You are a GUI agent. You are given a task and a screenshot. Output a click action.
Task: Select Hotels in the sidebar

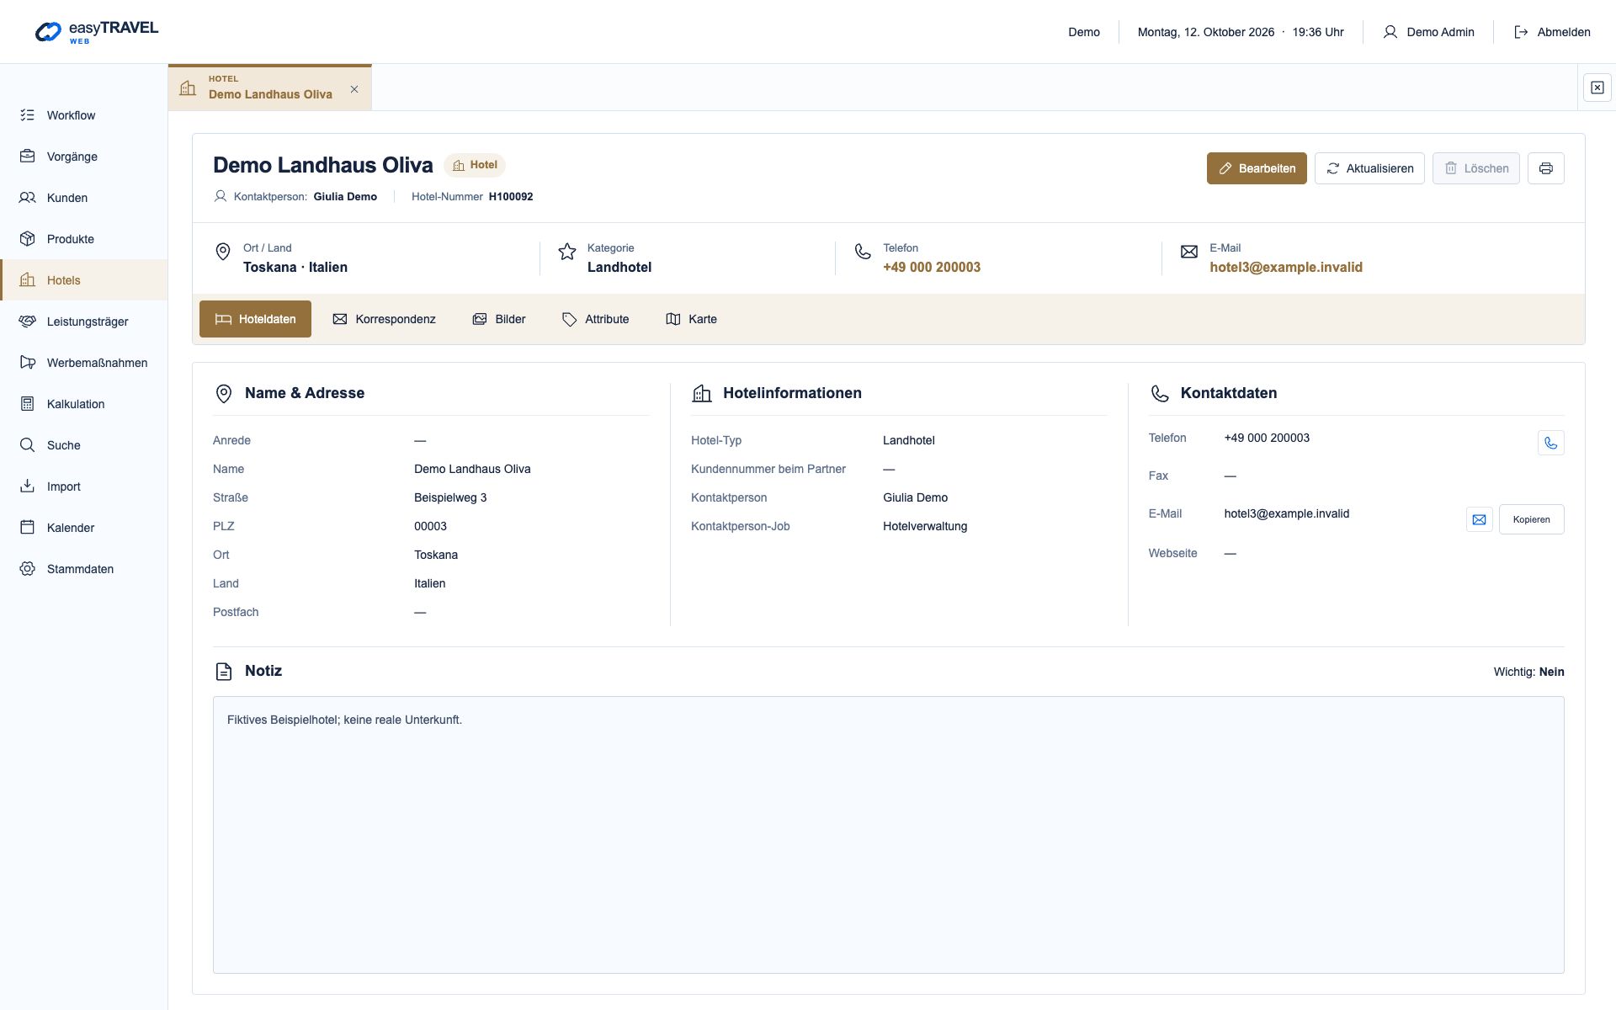[84, 280]
